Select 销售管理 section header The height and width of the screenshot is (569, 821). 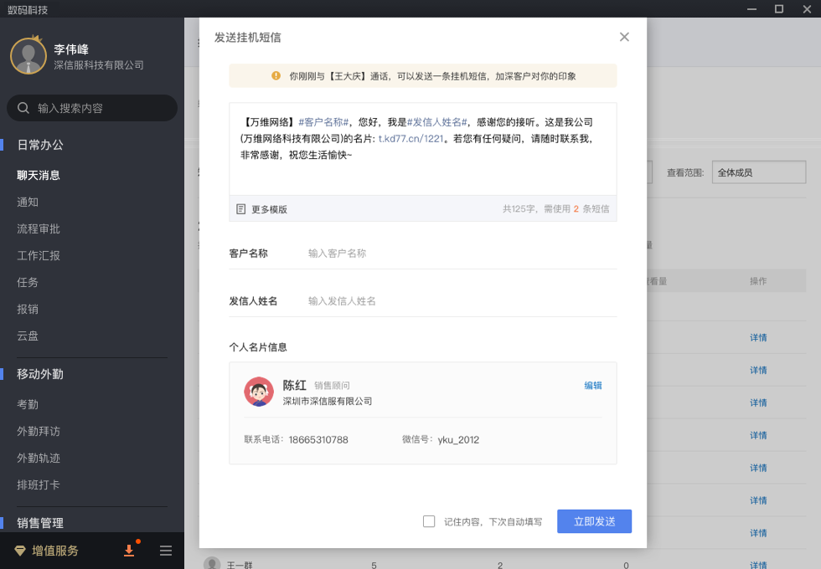point(40,523)
